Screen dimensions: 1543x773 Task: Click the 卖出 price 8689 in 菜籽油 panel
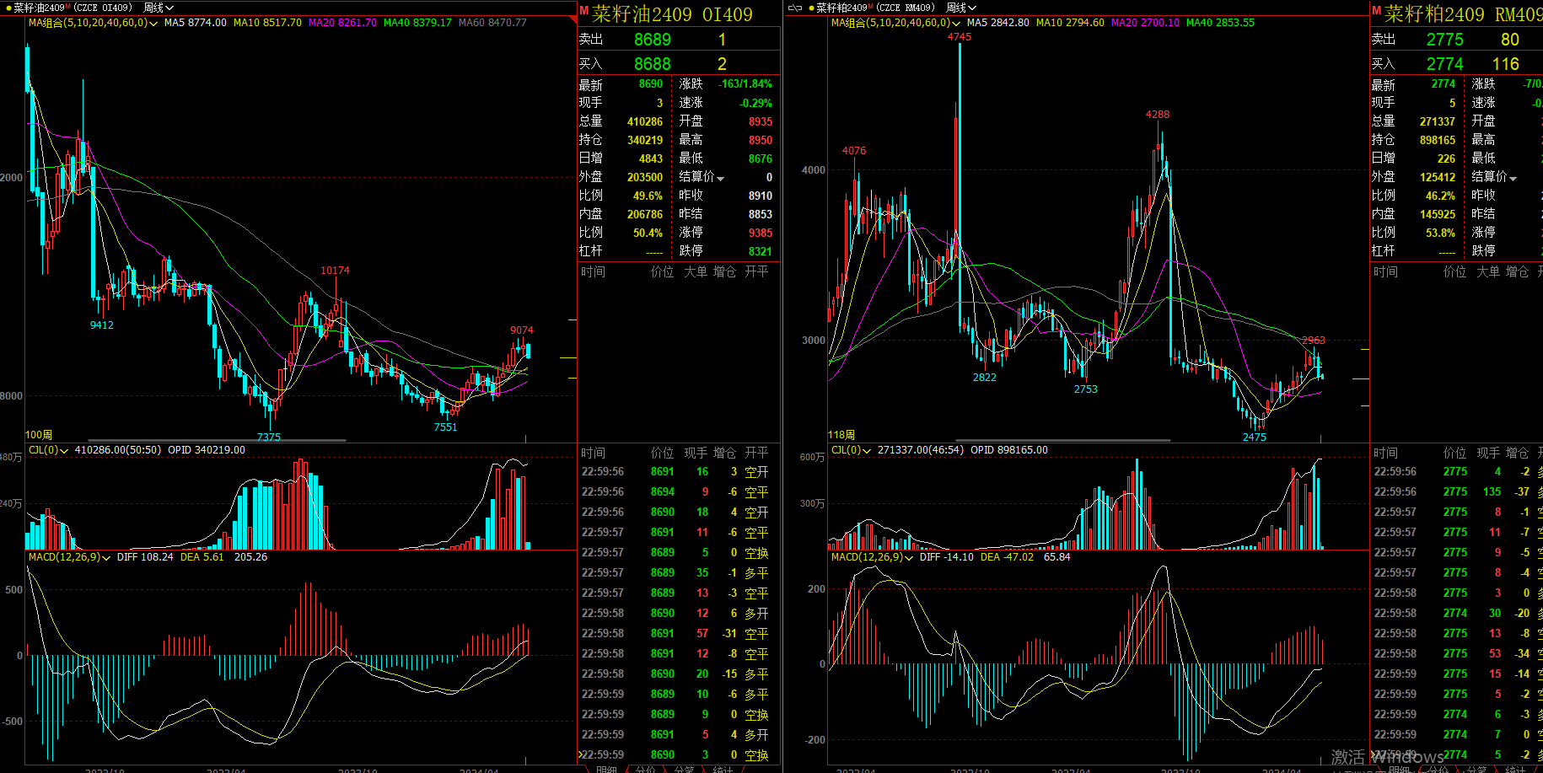tap(652, 40)
